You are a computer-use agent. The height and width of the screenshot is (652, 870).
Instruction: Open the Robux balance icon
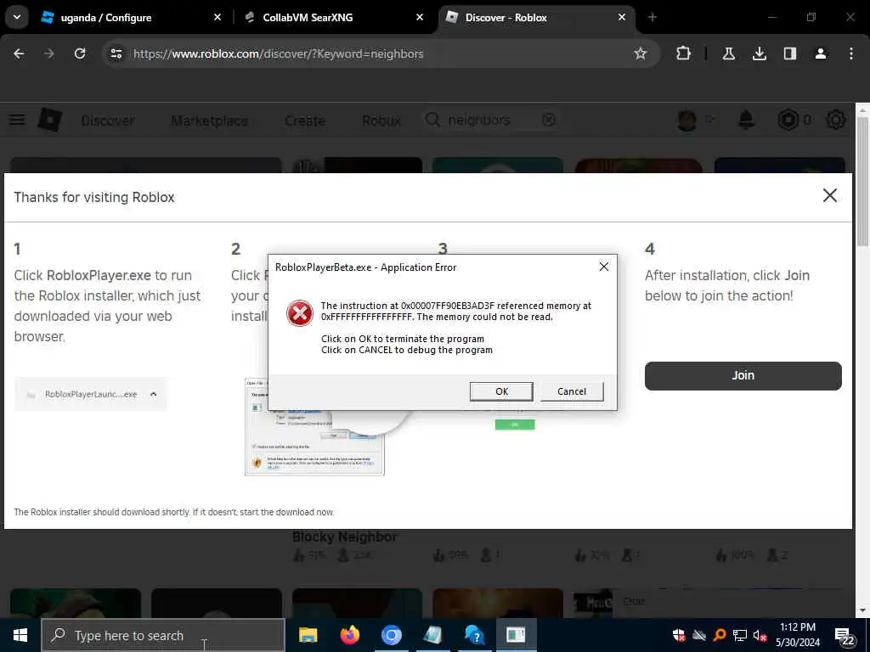click(788, 120)
